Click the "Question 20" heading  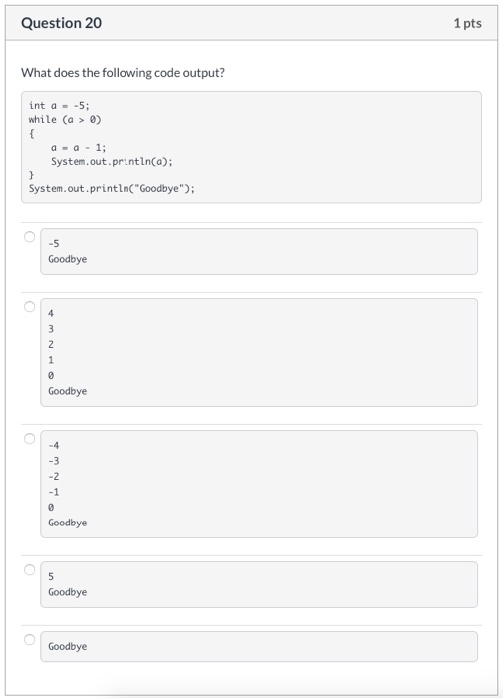(x=62, y=23)
